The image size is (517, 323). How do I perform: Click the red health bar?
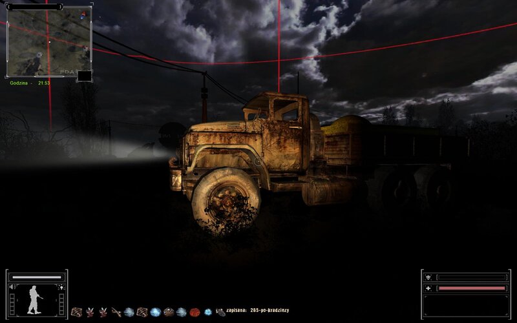pyautogui.click(x=471, y=288)
